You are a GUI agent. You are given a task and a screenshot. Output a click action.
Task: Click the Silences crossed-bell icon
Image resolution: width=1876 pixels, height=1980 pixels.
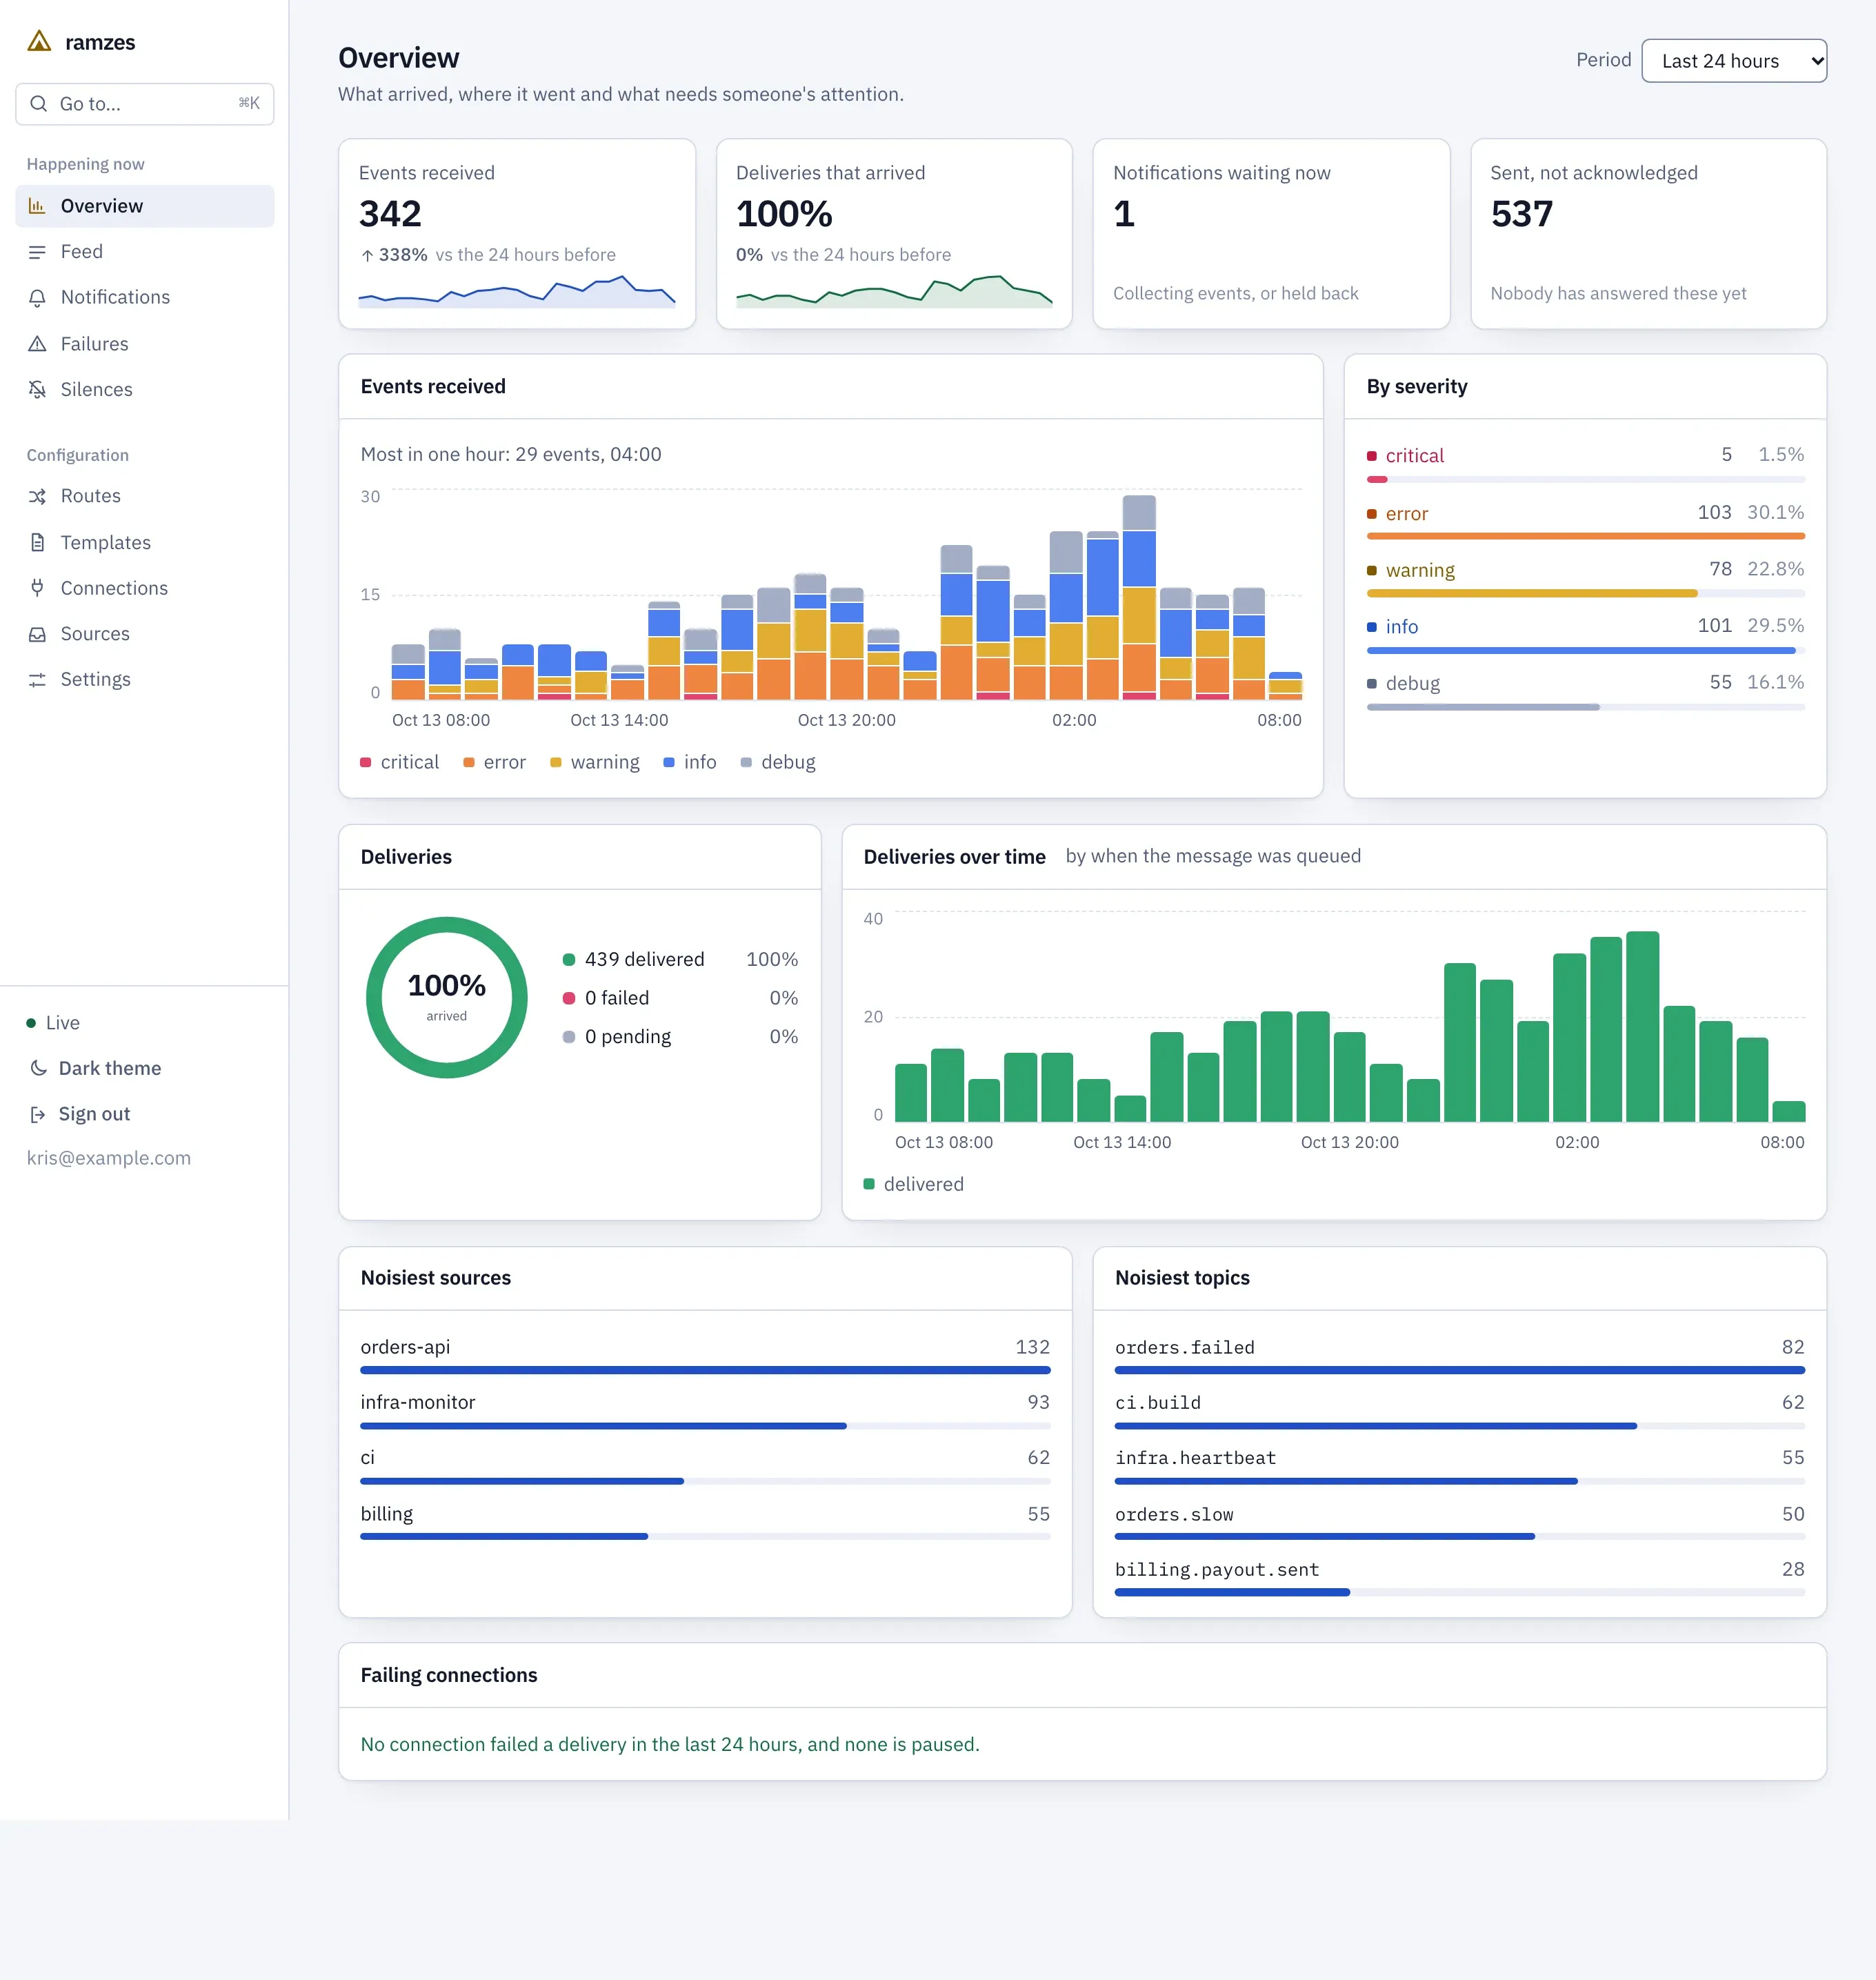[x=37, y=389]
